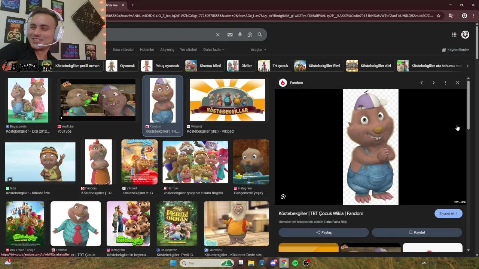
Task: Open the Beyazperde Perili Orman thumbnail
Action: tap(177, 224)
